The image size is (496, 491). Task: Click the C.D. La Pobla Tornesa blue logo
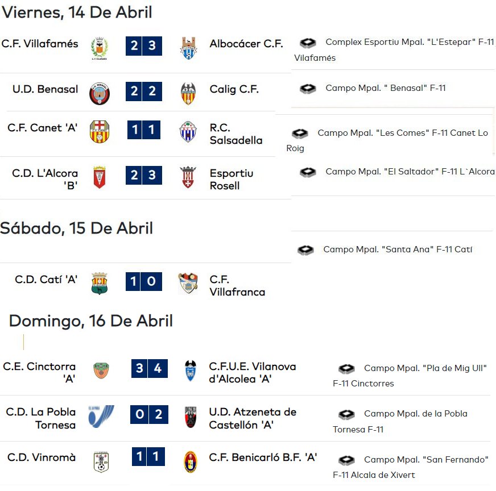point(101,417)
